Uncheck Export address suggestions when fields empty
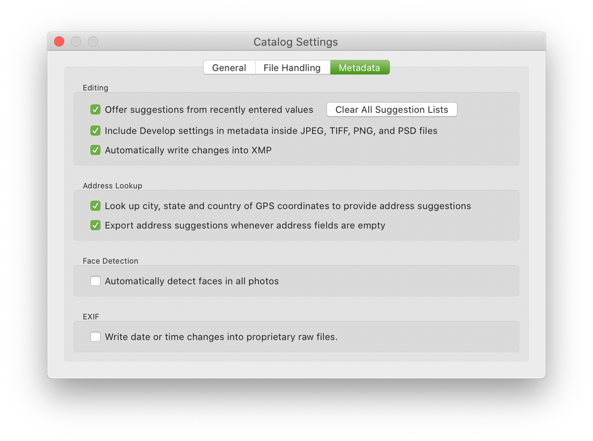The image size is (593, 441). pos(96,226)
